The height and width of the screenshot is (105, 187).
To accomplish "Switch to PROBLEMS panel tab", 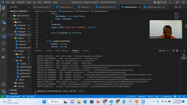I will (39, 51).
